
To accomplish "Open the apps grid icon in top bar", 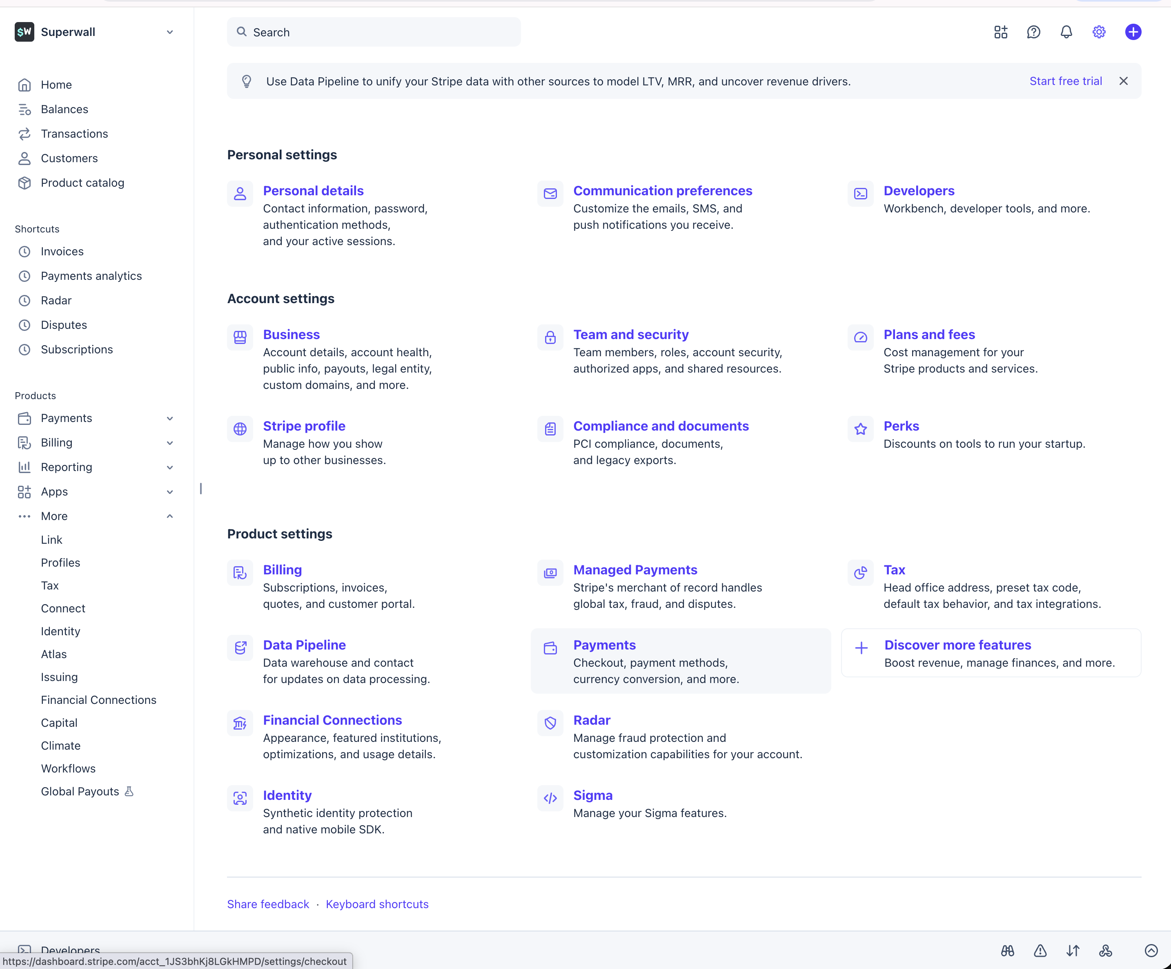I will (1000, 32).
